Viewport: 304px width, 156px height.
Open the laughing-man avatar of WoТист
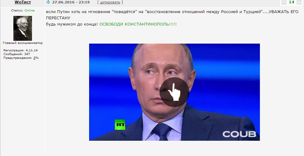click(23, 28)
